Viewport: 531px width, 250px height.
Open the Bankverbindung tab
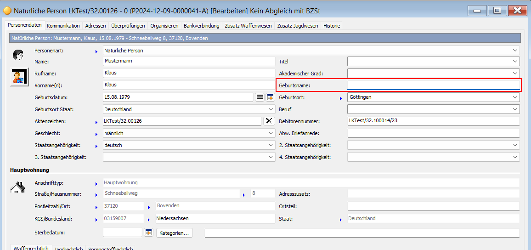pyautogui.click(x=202, y=26)
